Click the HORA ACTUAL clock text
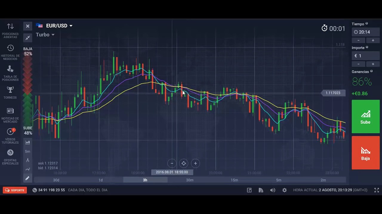The image size is (382, 214). click(330, 190)
